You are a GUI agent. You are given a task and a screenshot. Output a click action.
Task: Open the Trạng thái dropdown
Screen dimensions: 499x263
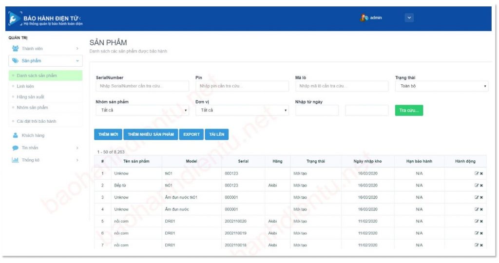[441, 86]
